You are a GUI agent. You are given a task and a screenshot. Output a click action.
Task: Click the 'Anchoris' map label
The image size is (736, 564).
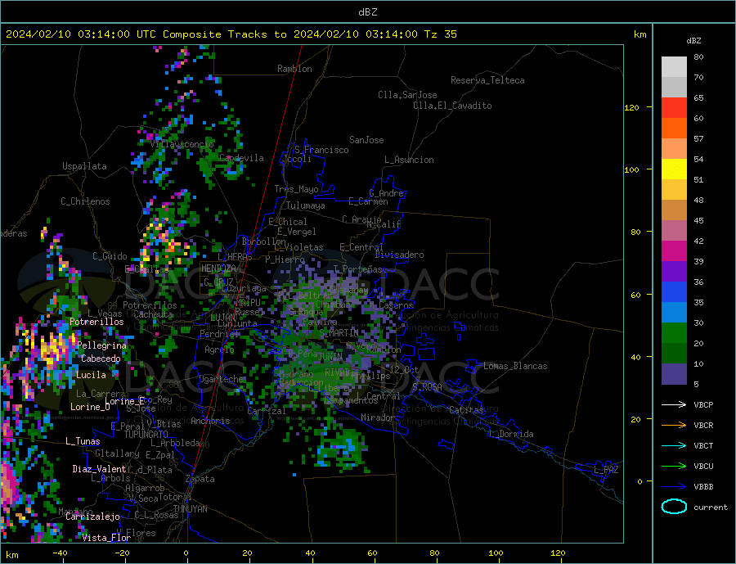coord(210,421)
